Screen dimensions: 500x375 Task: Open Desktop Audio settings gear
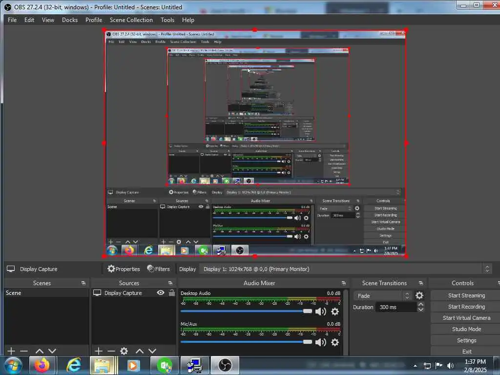point(335,311)
